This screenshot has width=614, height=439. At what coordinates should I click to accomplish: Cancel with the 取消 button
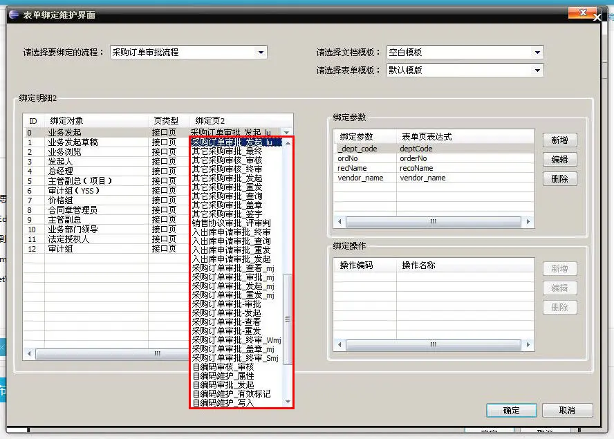point(567,411)
